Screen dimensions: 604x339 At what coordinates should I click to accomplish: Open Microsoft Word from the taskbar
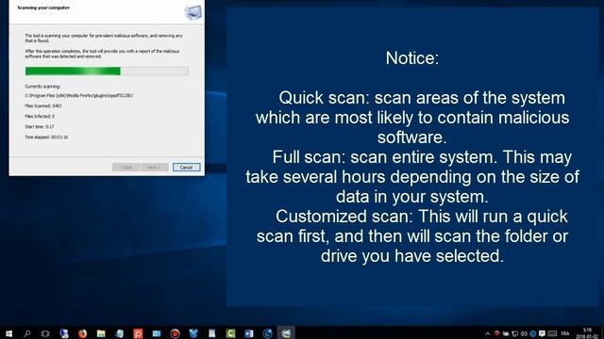tap(249, 333)
